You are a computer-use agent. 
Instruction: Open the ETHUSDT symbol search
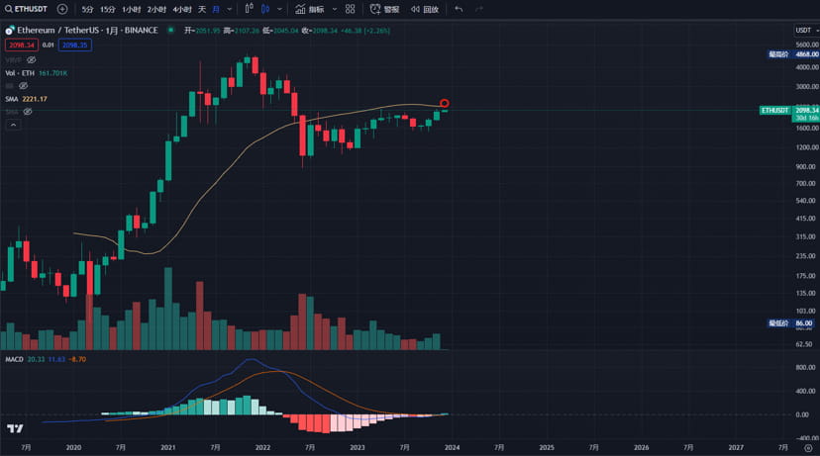point(26,9)
